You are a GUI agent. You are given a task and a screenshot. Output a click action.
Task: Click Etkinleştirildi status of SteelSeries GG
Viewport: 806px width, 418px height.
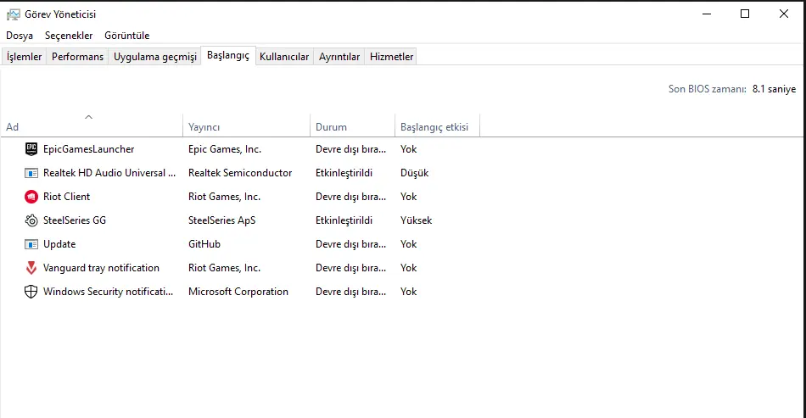tap(344, 220)
